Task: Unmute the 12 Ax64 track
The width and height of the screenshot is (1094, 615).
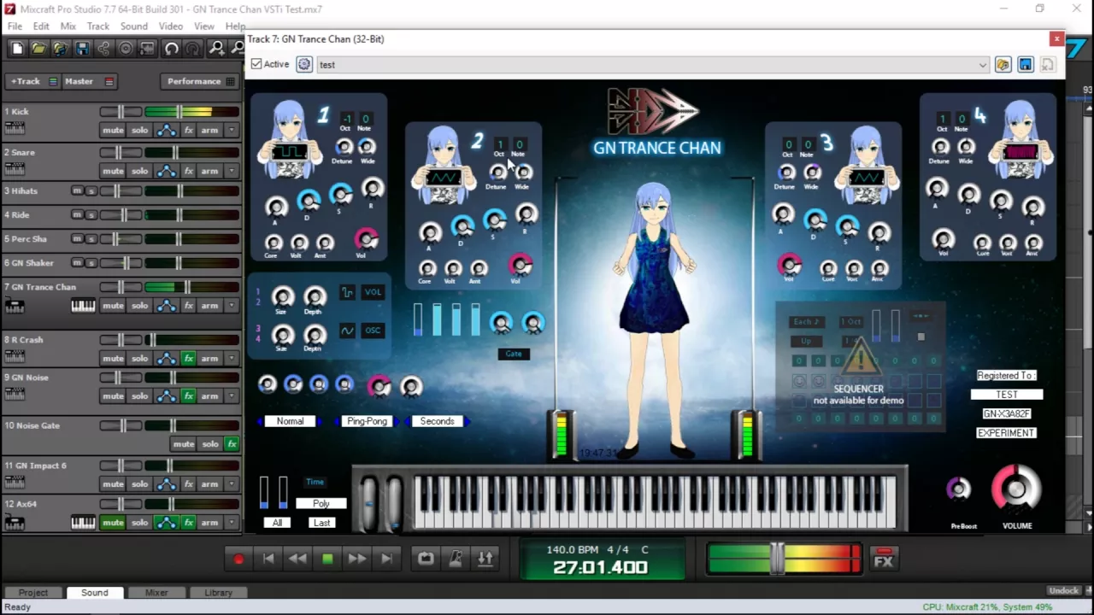Action: [x=113, y=522]
